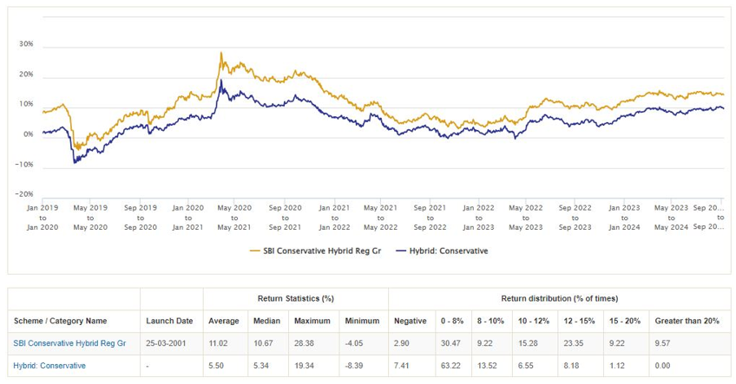Toggle Hybrid: Conservative legend entry
Viewport: 736px width, 384px height.
(x=442, y=251)
